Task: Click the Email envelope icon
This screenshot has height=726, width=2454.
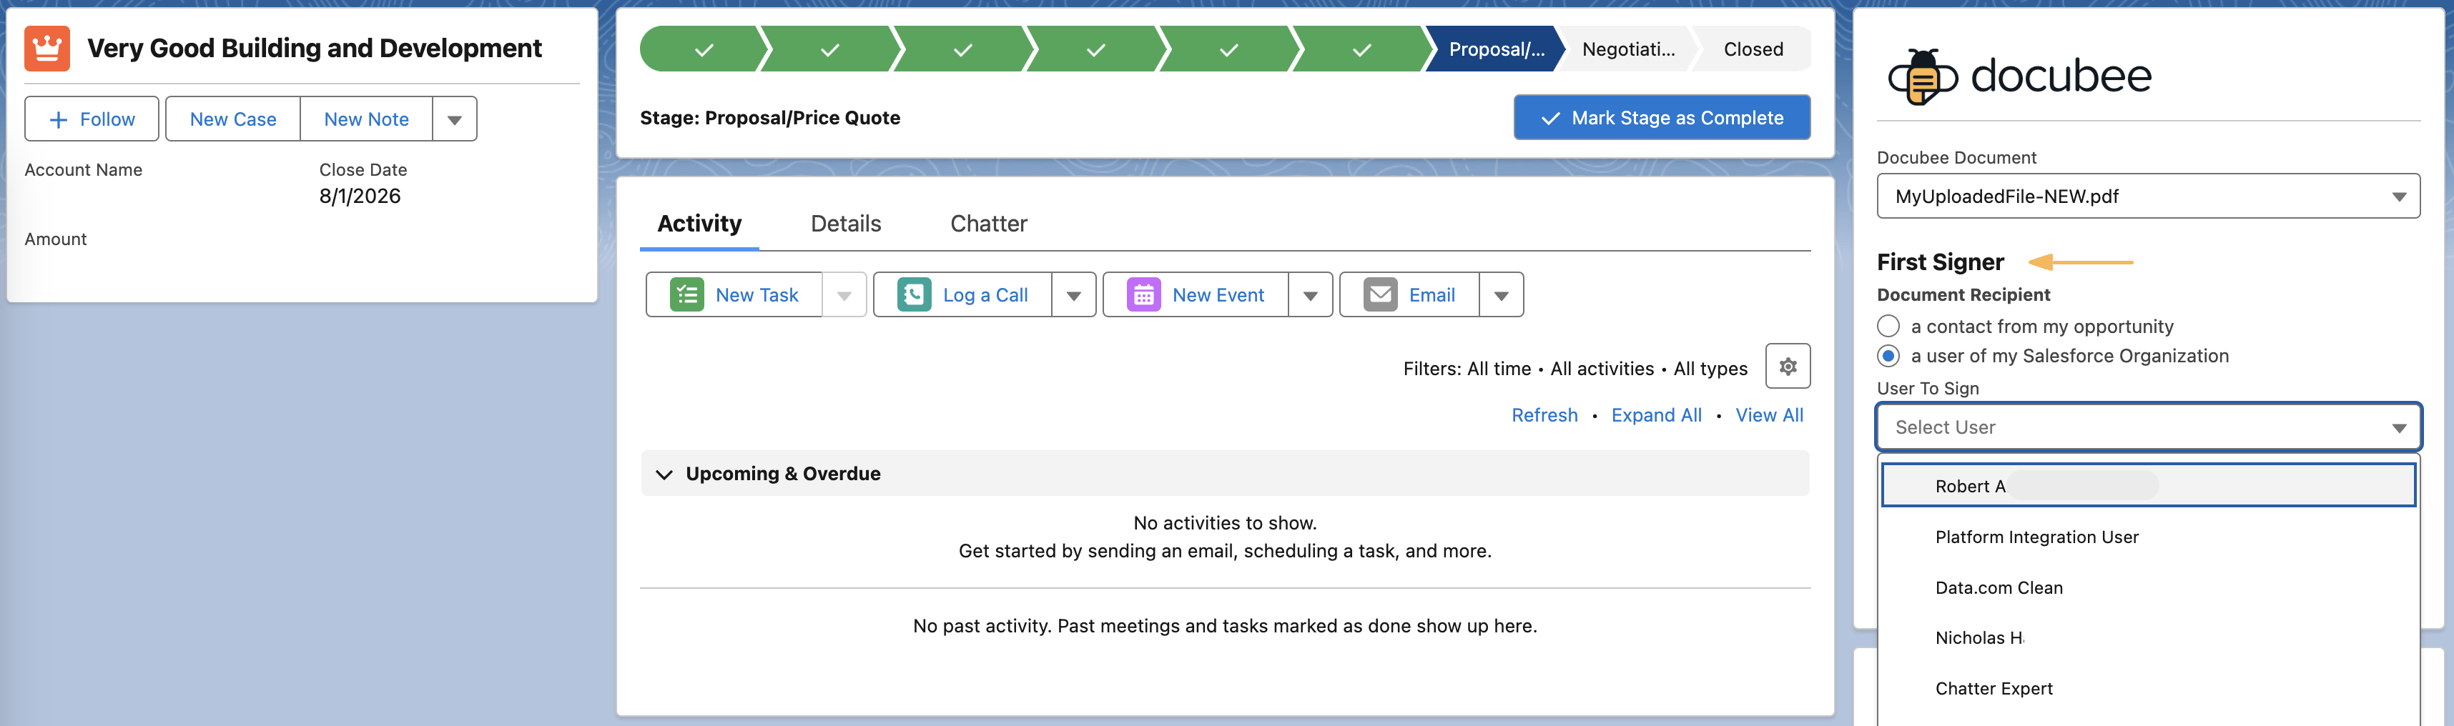Action: 1380,295
